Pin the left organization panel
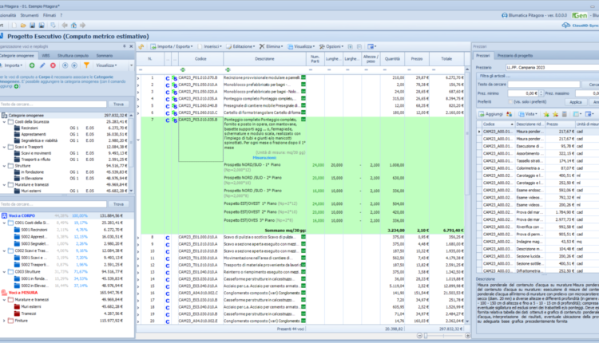Screen dimensions: 599x343 pyautogui.click(x=124, y=46)
